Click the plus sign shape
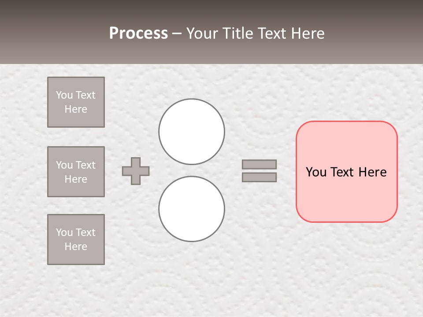Viewport: 423px width, 317px height. click(x=136, y=171)
